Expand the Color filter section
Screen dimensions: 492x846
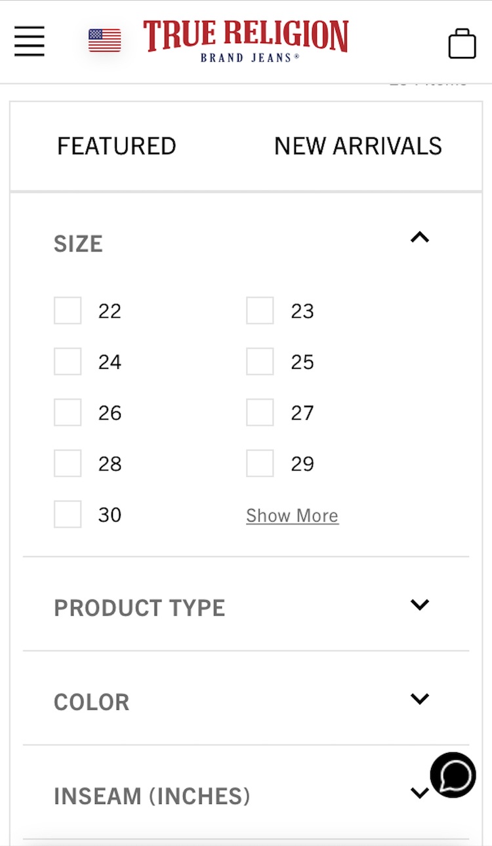[419, 699]
